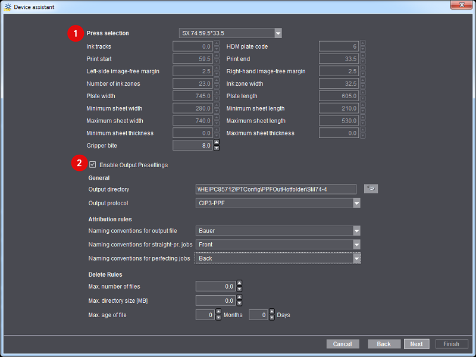This screenshot has width=476, height=357.
Task: Click the browse icon next to Output directory
Action: [x=371, y=189]
